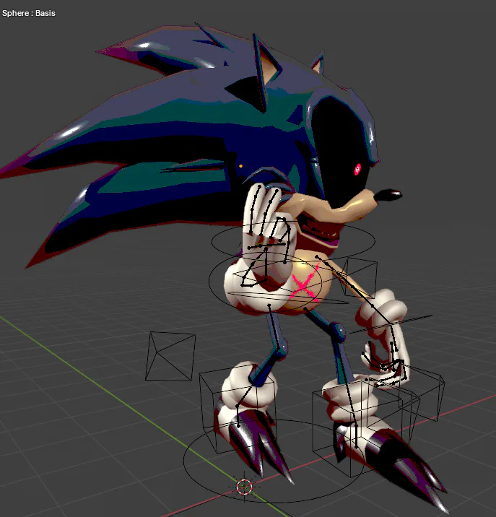Select the orange object origin dot on the quills
This screenshot has width=496, height=517.
[240, 166]
